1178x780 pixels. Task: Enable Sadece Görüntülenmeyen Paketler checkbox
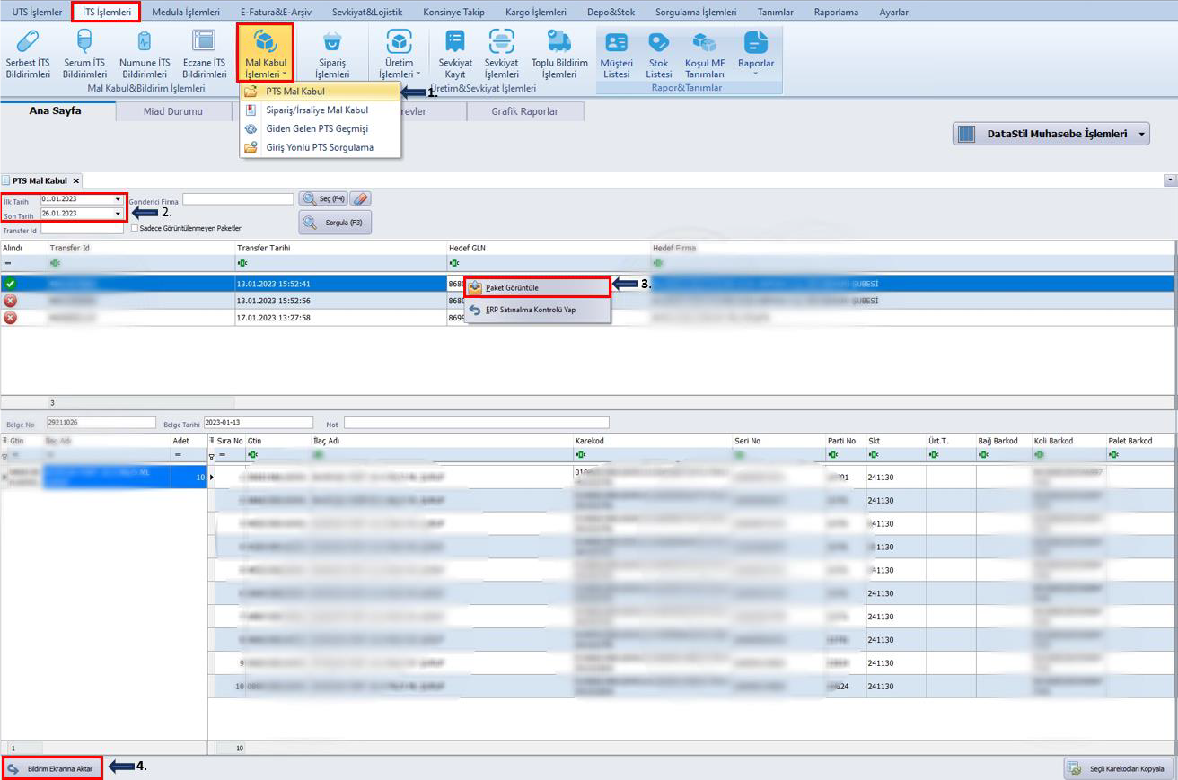pyautogui.click(x=135, y=228)
